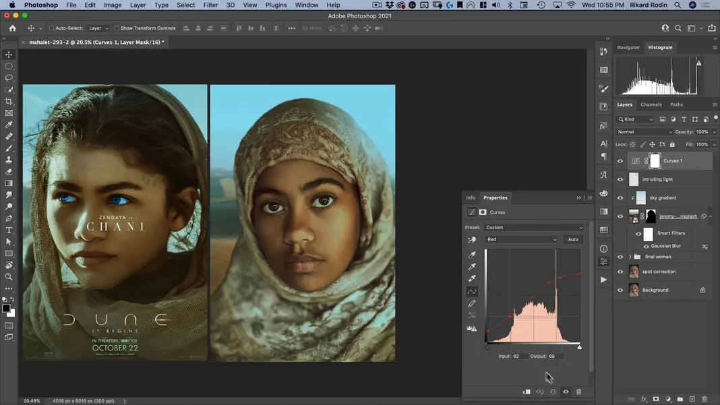Select the Clone Stamp tool
The image size is (720, 405).
[x=9, y=160]
